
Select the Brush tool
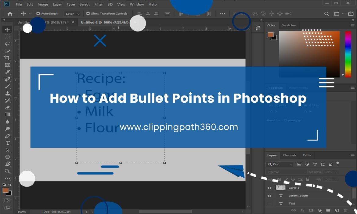(x=7, y=86)
